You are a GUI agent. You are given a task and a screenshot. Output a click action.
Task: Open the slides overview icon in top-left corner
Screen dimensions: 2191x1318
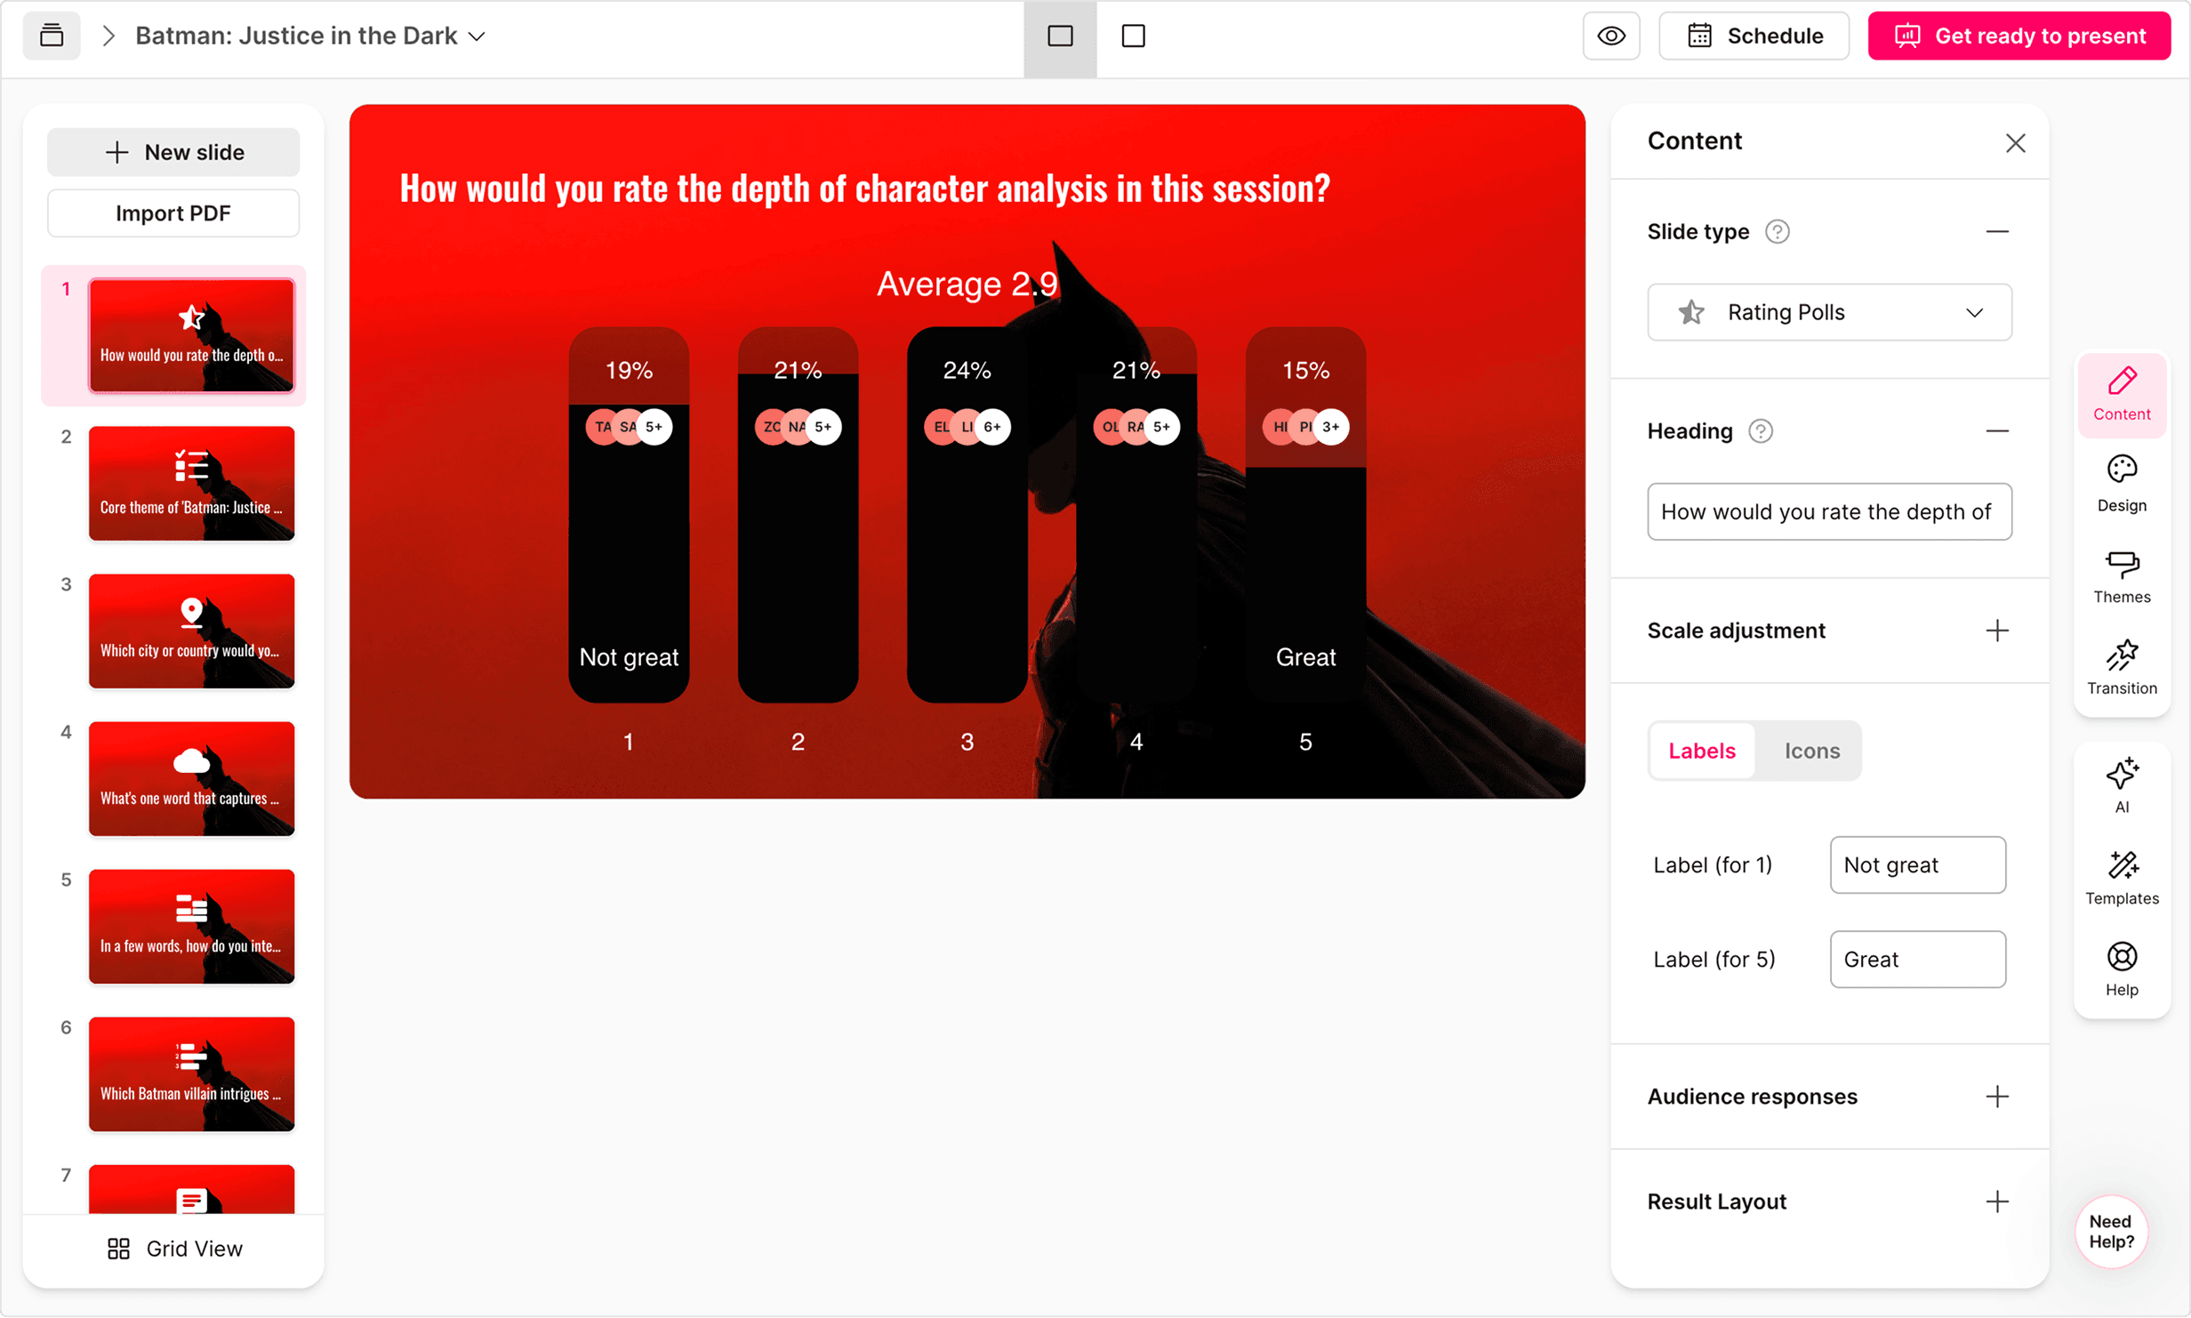pyautogui.click(x=51, y=36)
